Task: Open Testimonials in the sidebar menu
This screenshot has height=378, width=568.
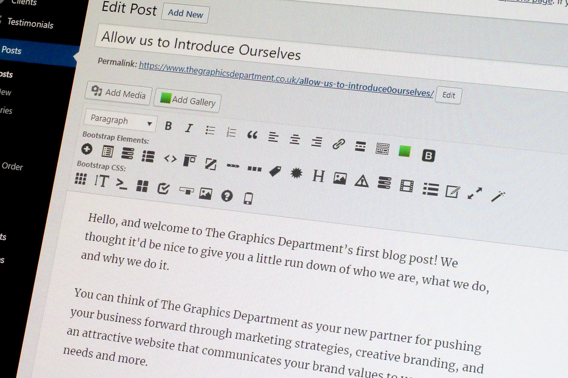Action: [x=30, y=24]
